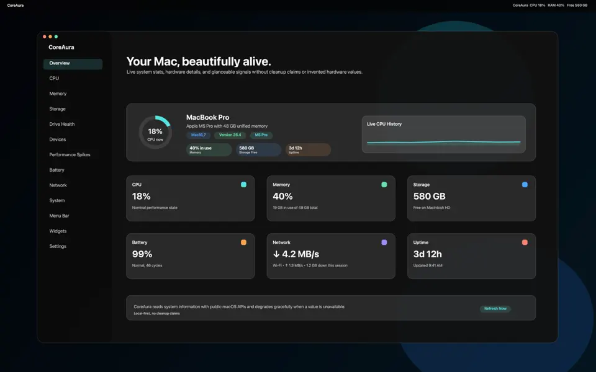This screenshot has height=372, width=596.
Task: Select Battery in the sidebar
Action: pyautogui.click(x=56, y=170)
